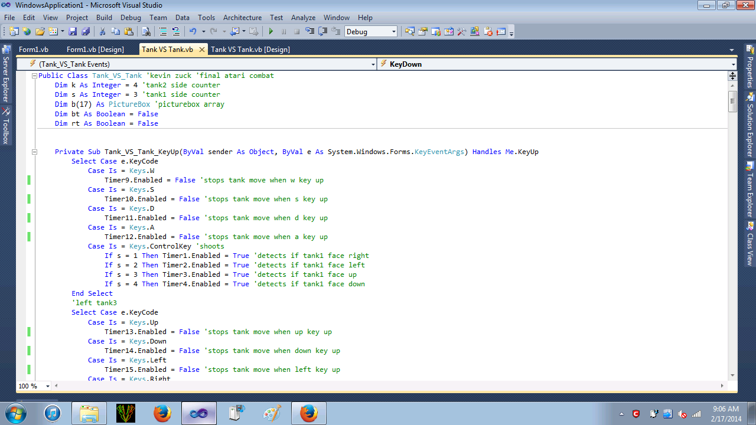Click the New Project toolbar icon
The height and width of the screenshot is (425, 756).
[14, 31]
